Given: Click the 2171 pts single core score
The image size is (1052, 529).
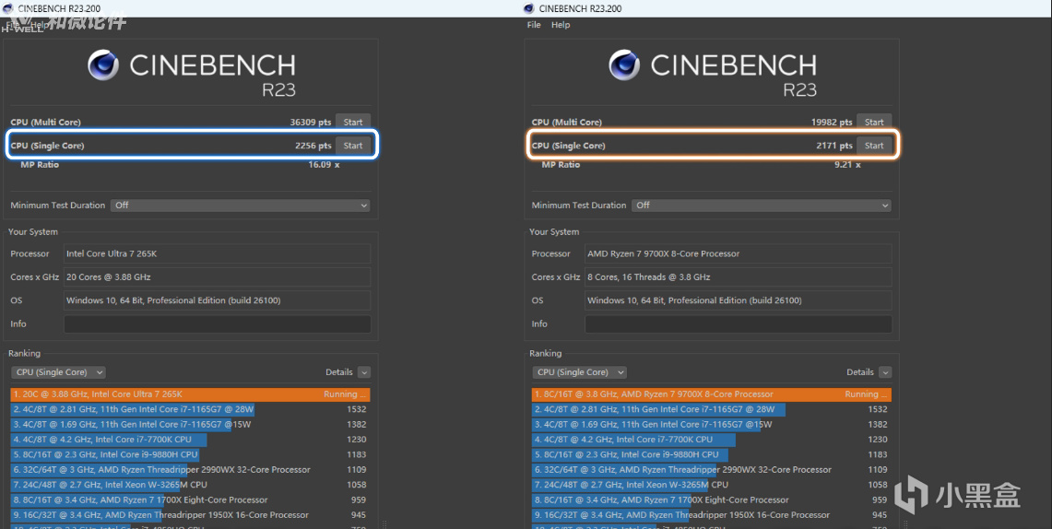Looking at the screenshot, I should point(834,146).
